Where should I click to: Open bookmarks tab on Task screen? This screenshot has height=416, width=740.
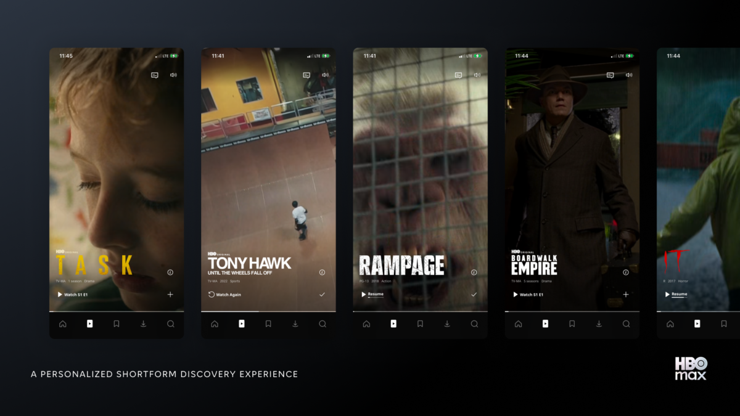(117, 324)
